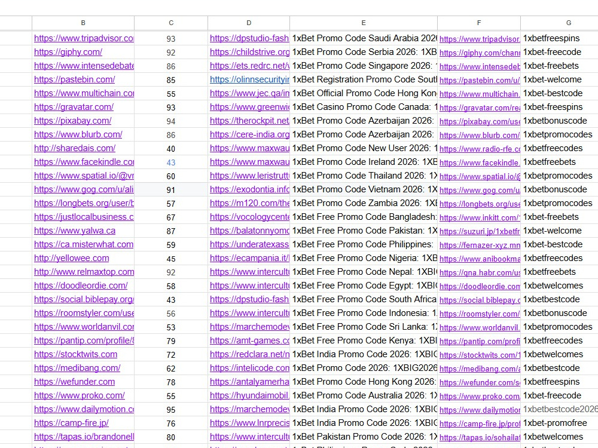Click the cell with value 40
598x448 pixels.
[x=171, y=149]
